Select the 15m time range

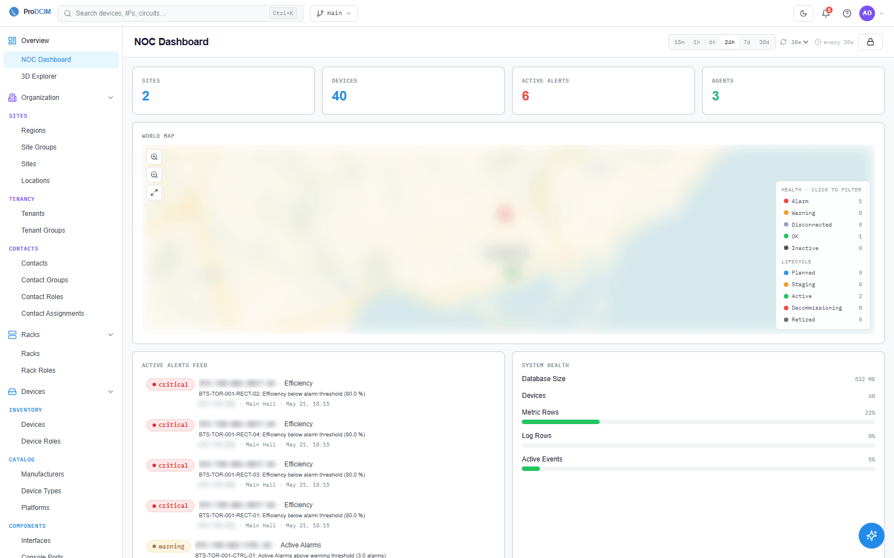(679, 42)
